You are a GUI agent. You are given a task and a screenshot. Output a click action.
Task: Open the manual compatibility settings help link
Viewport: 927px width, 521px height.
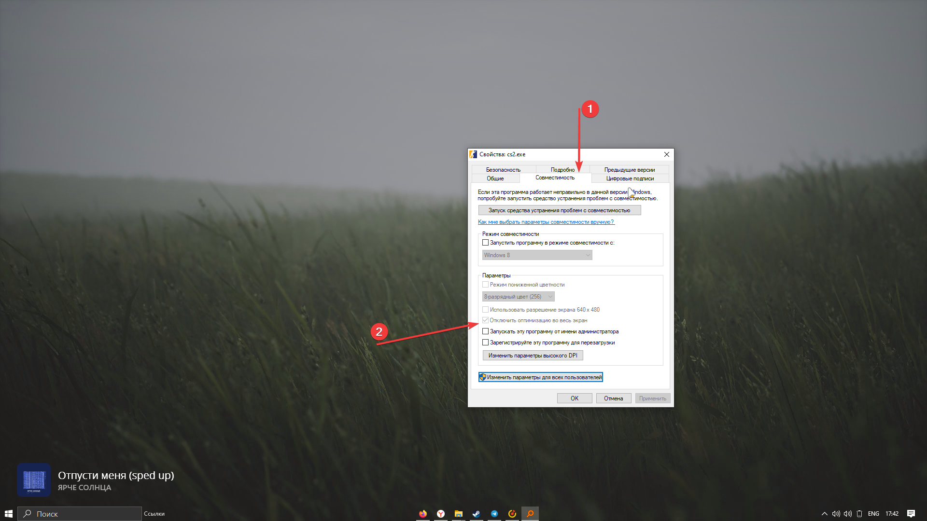[546, 222]
